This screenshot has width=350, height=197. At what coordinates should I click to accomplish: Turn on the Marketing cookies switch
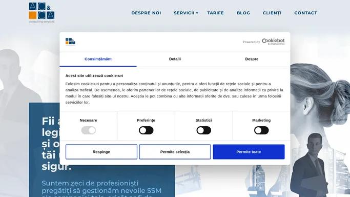261,130
